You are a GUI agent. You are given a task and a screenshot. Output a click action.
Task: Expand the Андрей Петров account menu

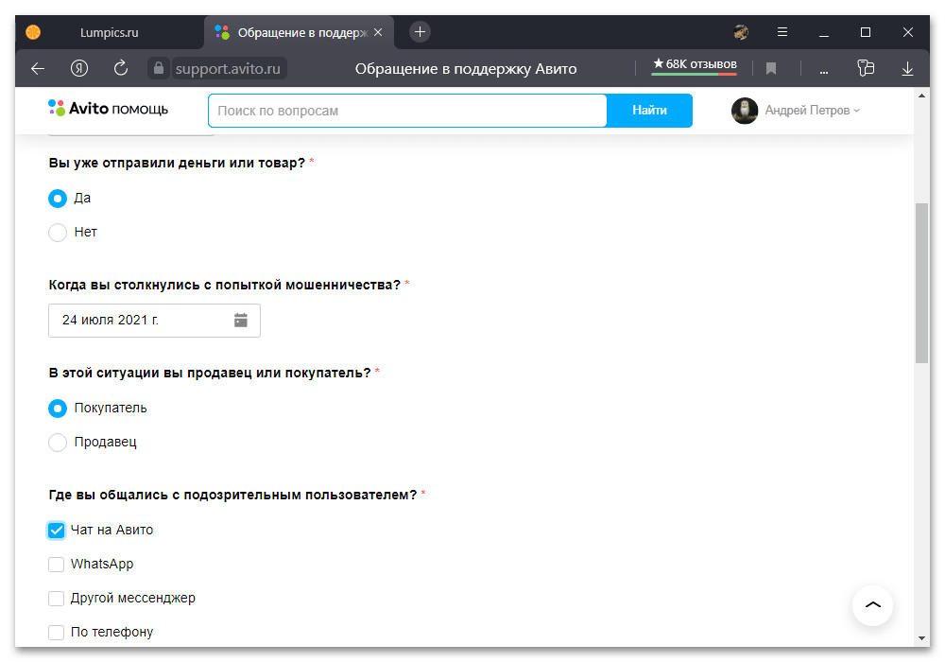(x=812, y=111)
